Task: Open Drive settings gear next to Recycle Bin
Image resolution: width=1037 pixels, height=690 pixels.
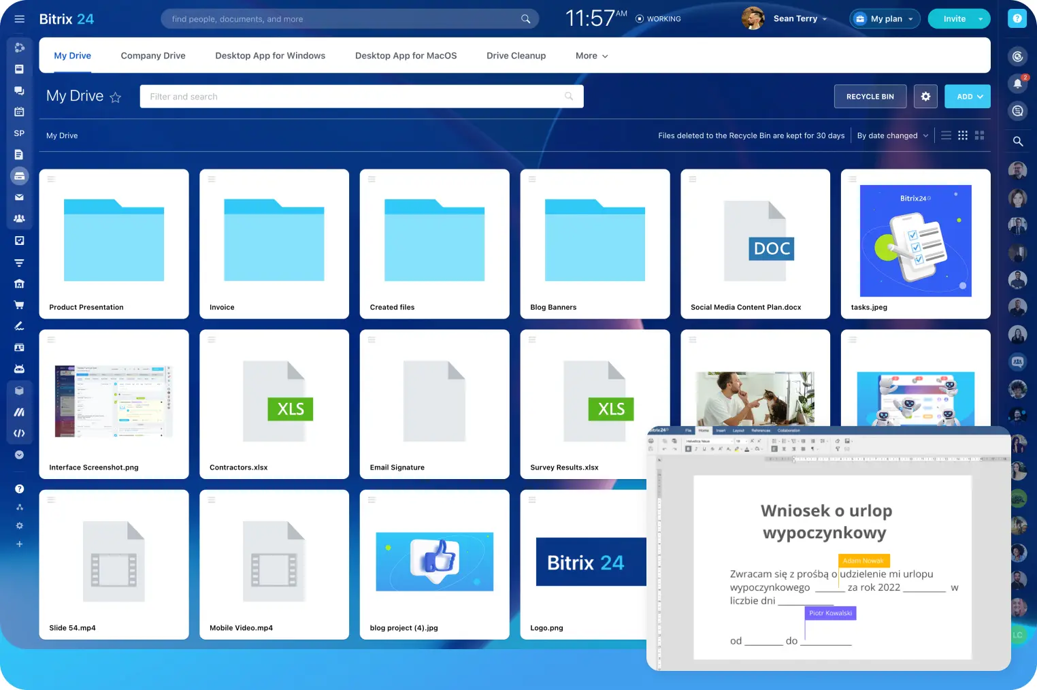Action: click(925, 97)
